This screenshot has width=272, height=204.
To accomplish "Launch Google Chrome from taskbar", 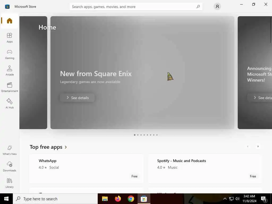I will click(x=131, y=199).
